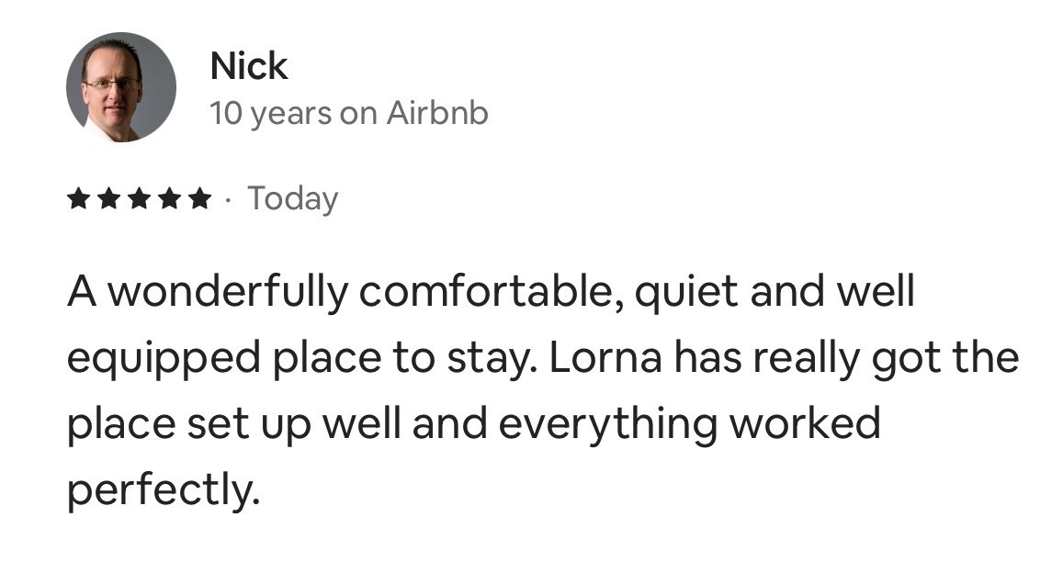
Task: Click the dot separator before Today
Action: tap(229, 200)
